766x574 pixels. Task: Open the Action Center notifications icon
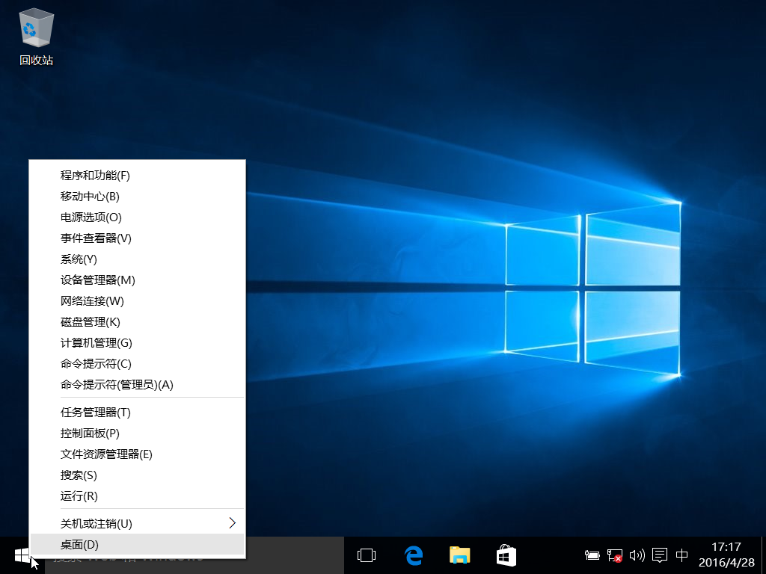[x=660, y=555]
